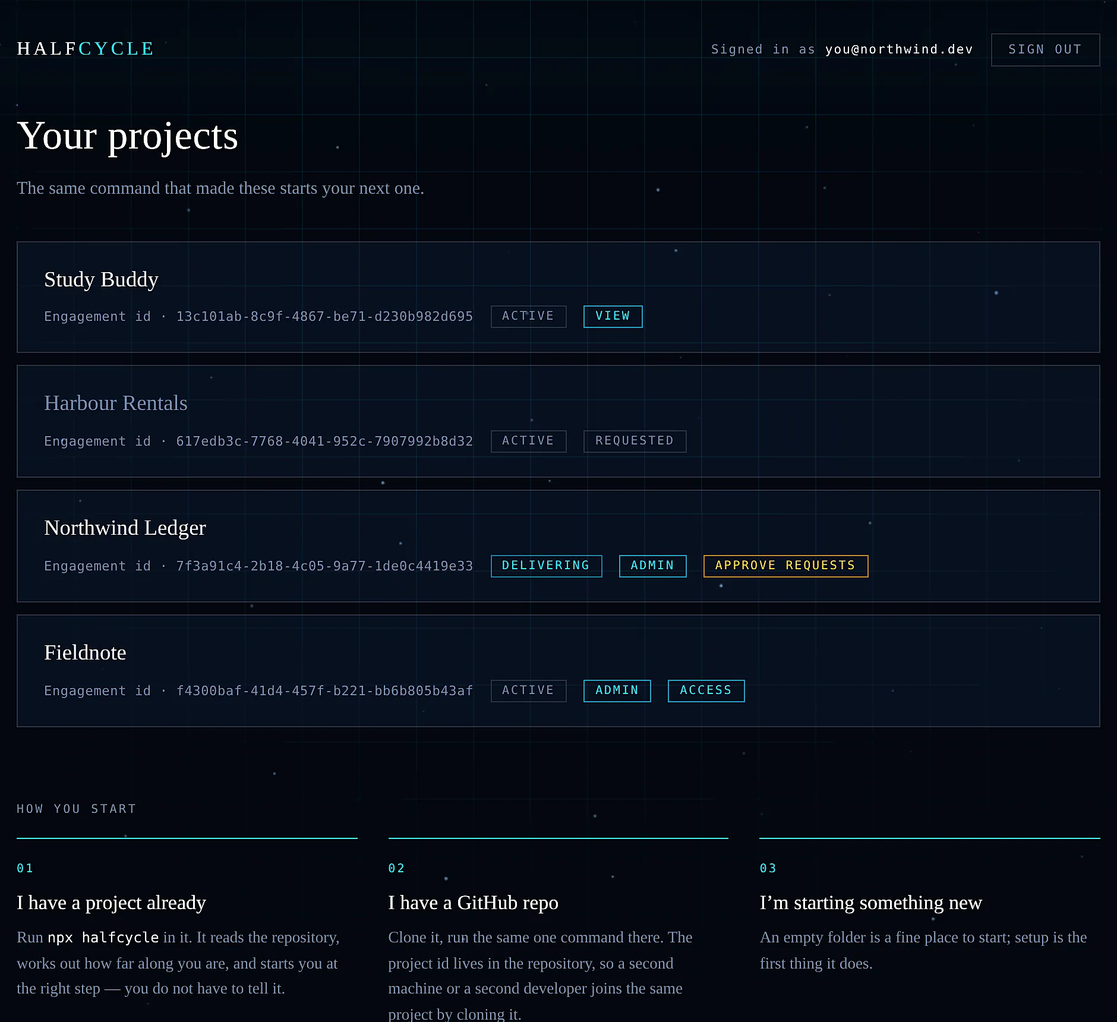1117x1022 pixels.
Task: Click step number 03
Action: tap(768, 868)
